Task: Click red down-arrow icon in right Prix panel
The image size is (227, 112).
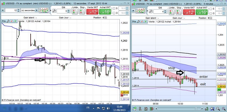Action: click(142, 21)
